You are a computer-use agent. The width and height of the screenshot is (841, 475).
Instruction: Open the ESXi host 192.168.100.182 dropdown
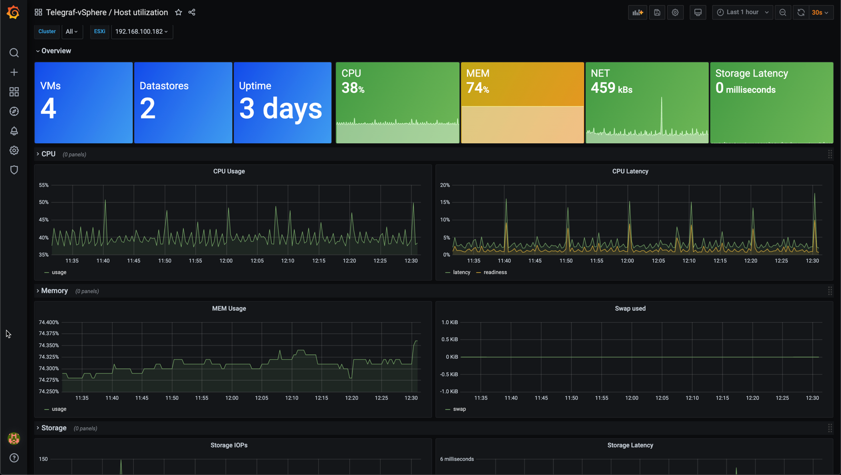click(x=142, y=32)
